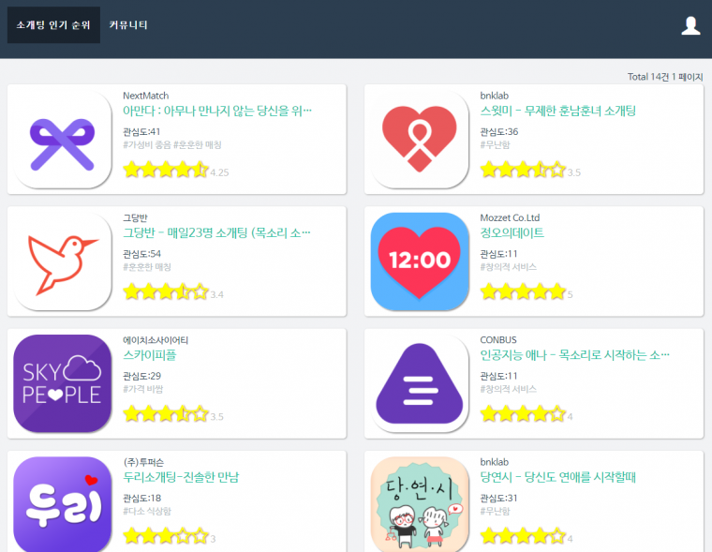Open the 스카이피플 title link

149,355
